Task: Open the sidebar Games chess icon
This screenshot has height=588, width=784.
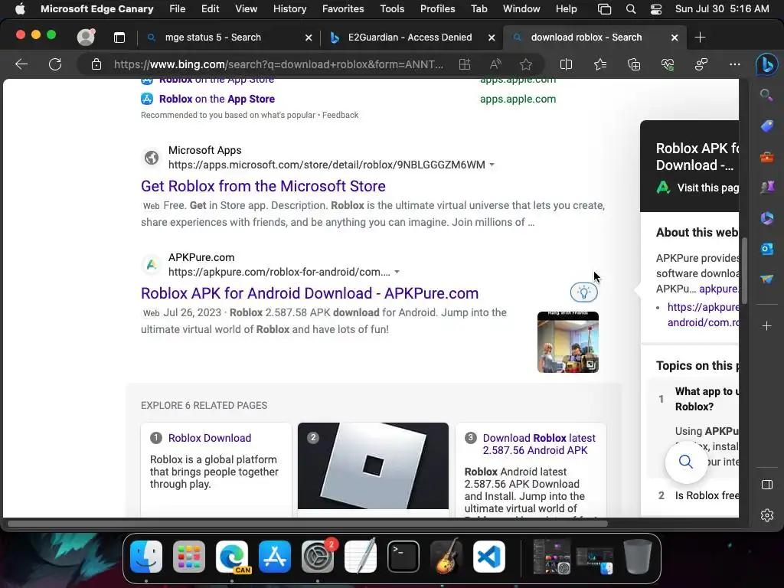Action: point(767,187)
